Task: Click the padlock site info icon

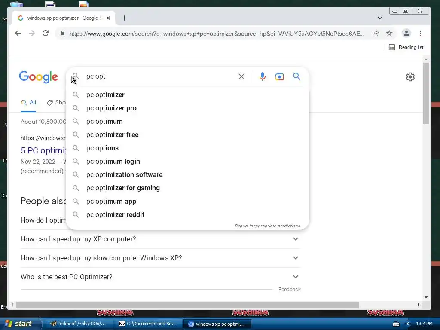Action: click(x=63, y=34)
